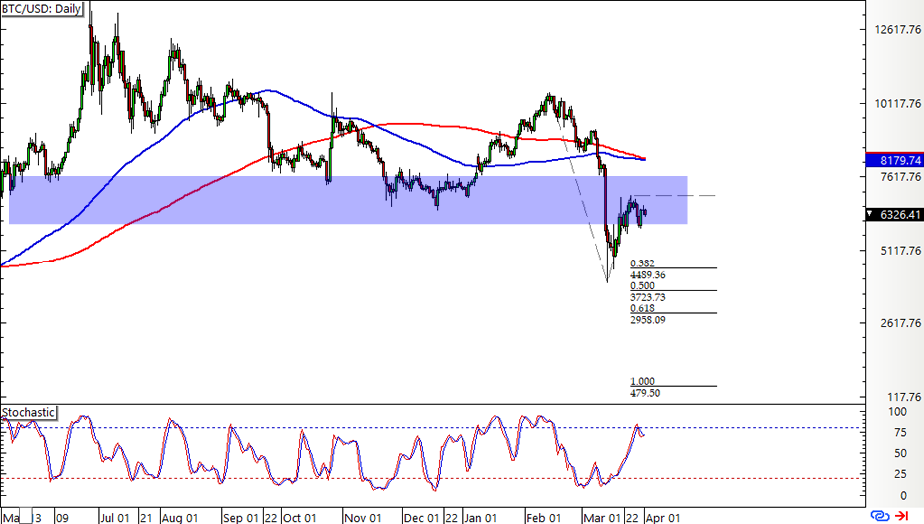This screenshot has height=524, width=924.
Task: Click the small square marker on time axis
Action: tap(26, 518)
